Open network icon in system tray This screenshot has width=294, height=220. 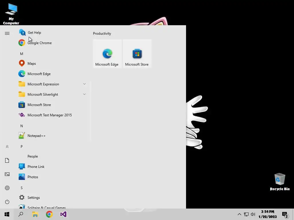pyautogui.click(x=246, y=214)
